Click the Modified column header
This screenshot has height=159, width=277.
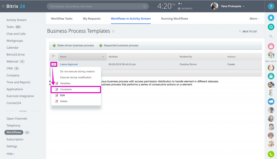tap(113, 57)
